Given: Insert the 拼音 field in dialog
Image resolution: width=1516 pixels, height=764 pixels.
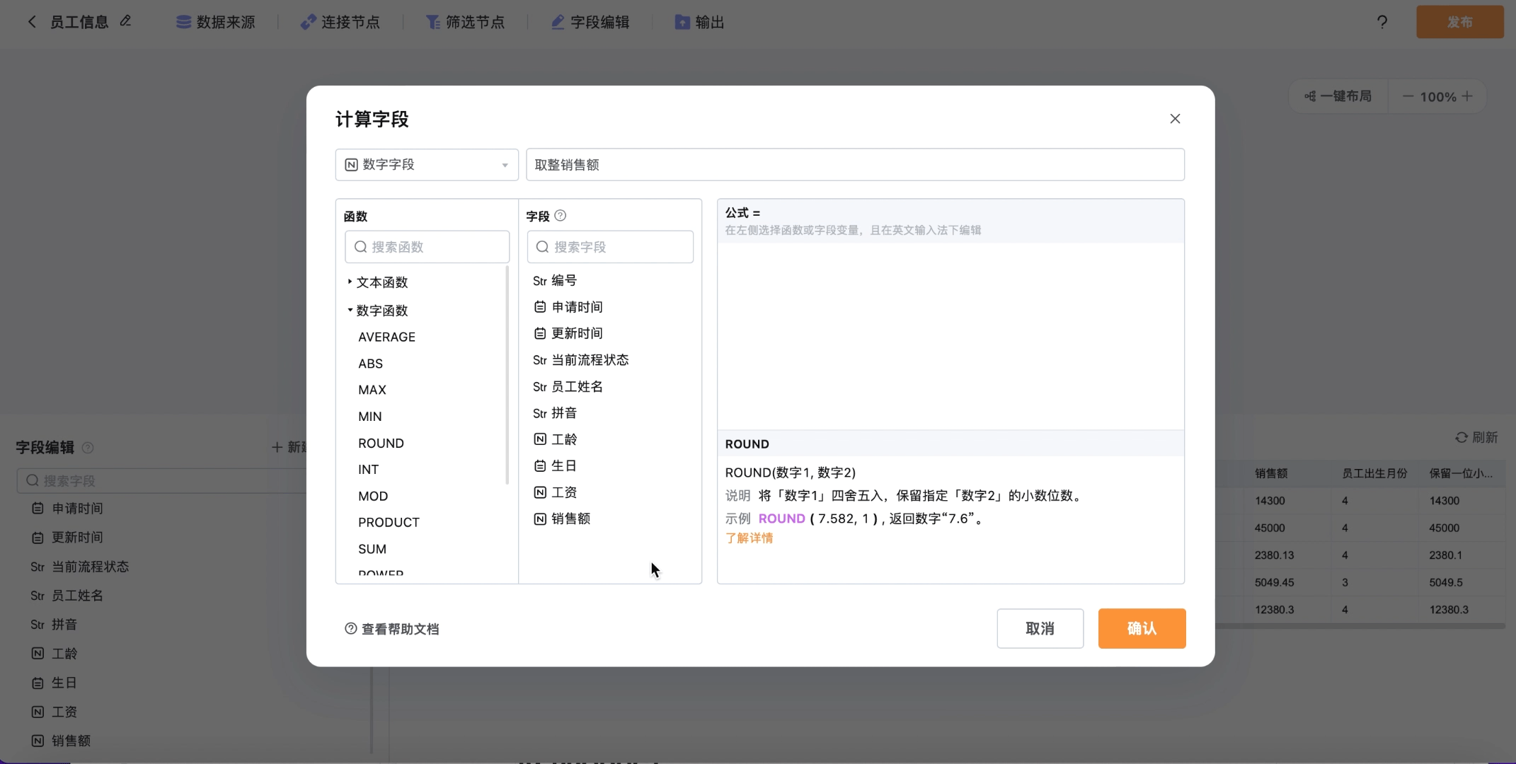Looking at the screenshot, I should [x=555, y=413].
